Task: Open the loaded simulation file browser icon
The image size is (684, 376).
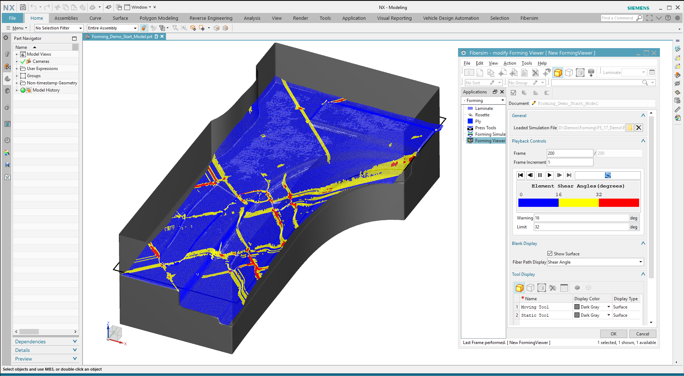Action: coord(630,127)
